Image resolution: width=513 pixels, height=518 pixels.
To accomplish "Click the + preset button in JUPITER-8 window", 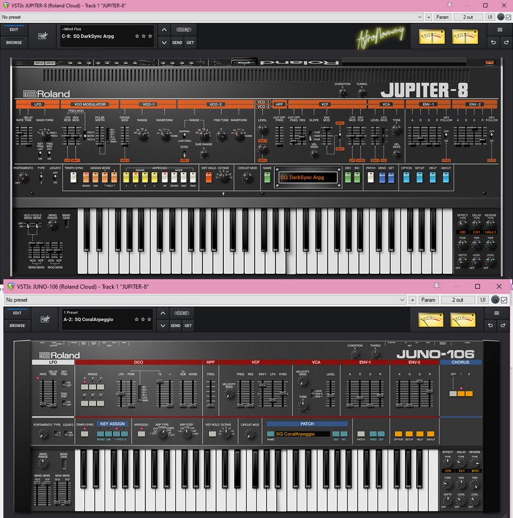I will pos(429,17).
